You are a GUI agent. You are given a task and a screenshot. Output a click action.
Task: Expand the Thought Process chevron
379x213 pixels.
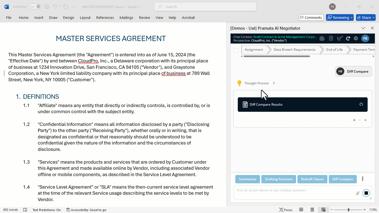click(x=274, y=83)
